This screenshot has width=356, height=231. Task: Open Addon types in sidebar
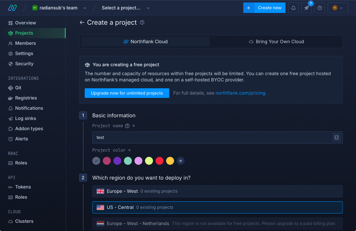(x=33, y=129)
